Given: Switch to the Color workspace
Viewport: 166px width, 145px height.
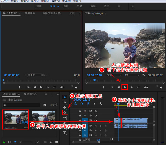Looking at the screenshot, I should pyautogui.click(x=66, y=6).
